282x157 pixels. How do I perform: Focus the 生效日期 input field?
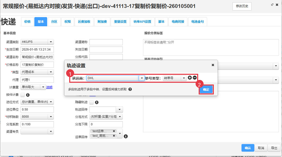tap(37, 50)
